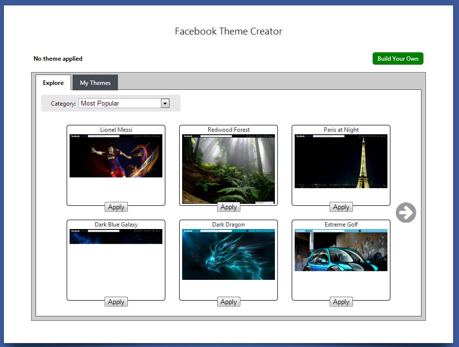
Task: Open the Dark Dragon theme thumbnail
Action: (x=229, y=255)
